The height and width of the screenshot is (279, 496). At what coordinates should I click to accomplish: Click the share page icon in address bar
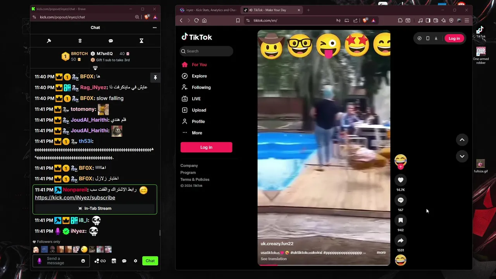[355, 21]
